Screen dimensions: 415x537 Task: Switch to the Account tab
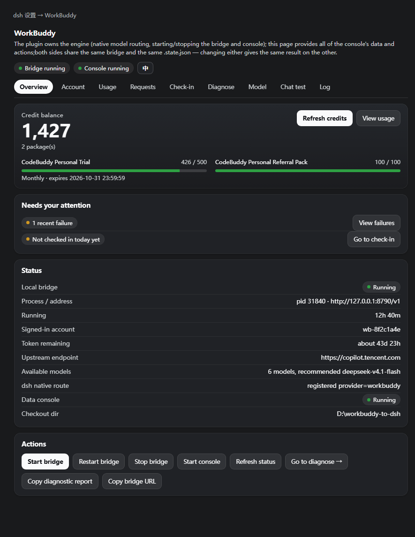coord(73,87)
